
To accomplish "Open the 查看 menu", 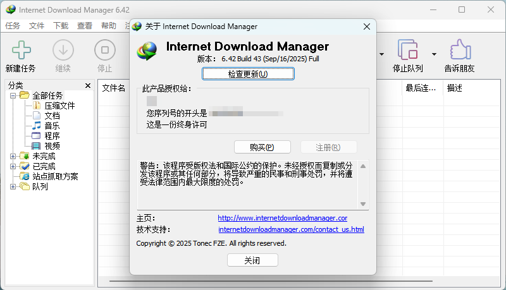I will (x=85, y=26).
